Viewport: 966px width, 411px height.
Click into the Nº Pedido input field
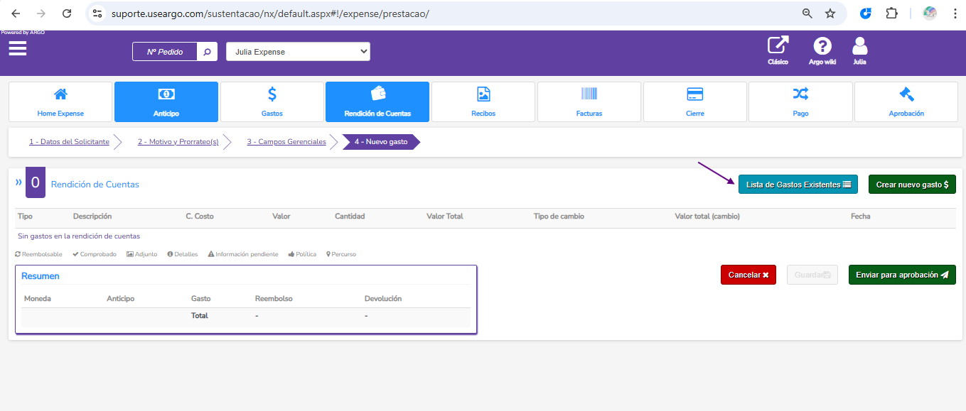tap(165, 52)
